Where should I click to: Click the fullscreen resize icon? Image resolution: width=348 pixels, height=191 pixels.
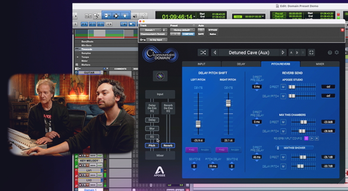coord(311,53)
